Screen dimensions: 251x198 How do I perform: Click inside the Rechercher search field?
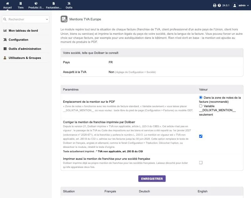tap(26, 19)
